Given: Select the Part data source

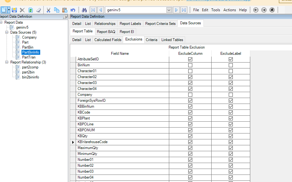Looking at the screenshot, I should 25,42.
